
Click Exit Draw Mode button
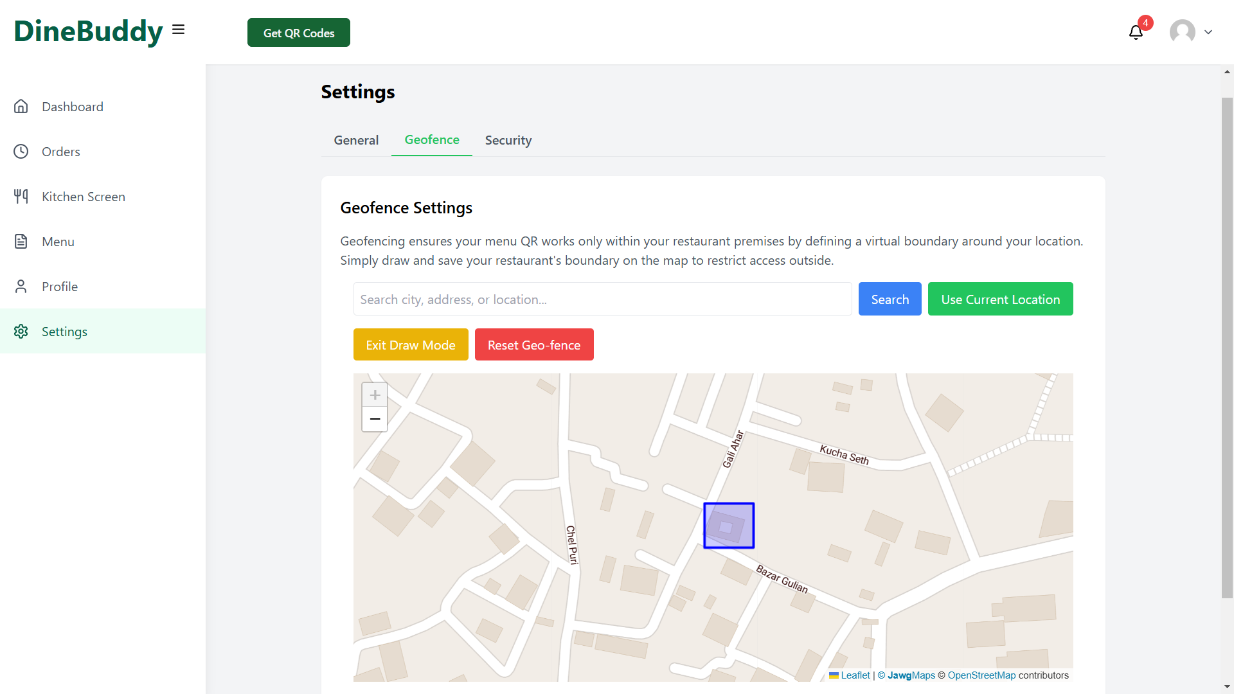pyautogui.click(x=411, y=344)
